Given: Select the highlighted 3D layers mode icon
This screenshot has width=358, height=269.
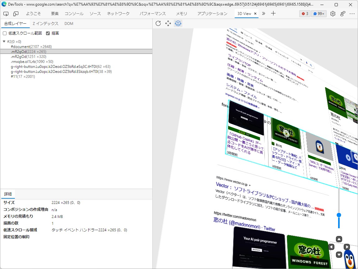Looking at the screenshot, I should tap(178, 23).
